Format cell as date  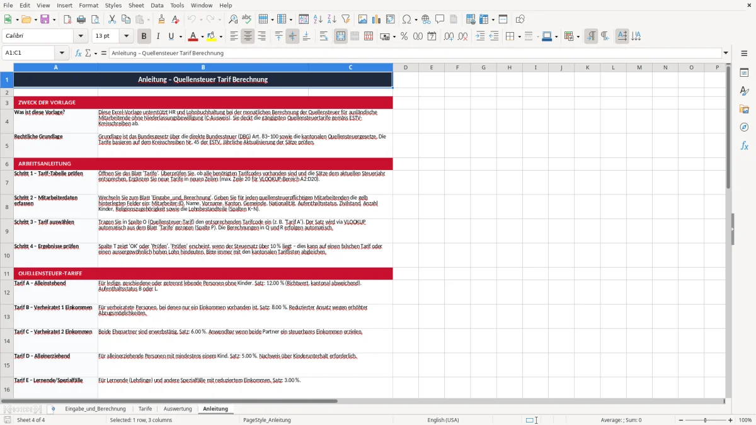[432, 37]
